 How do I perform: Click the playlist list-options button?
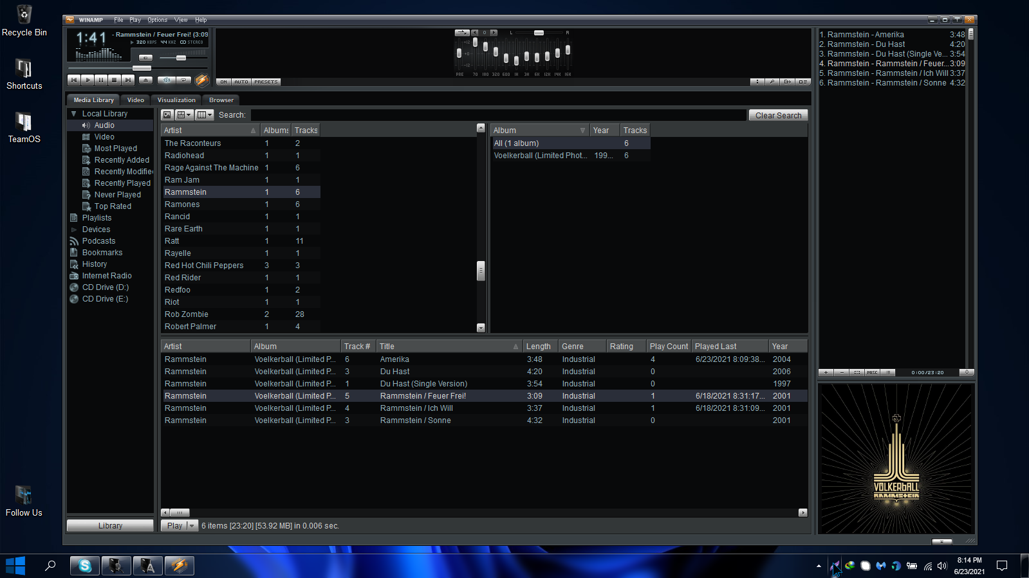tap(887, 372)
